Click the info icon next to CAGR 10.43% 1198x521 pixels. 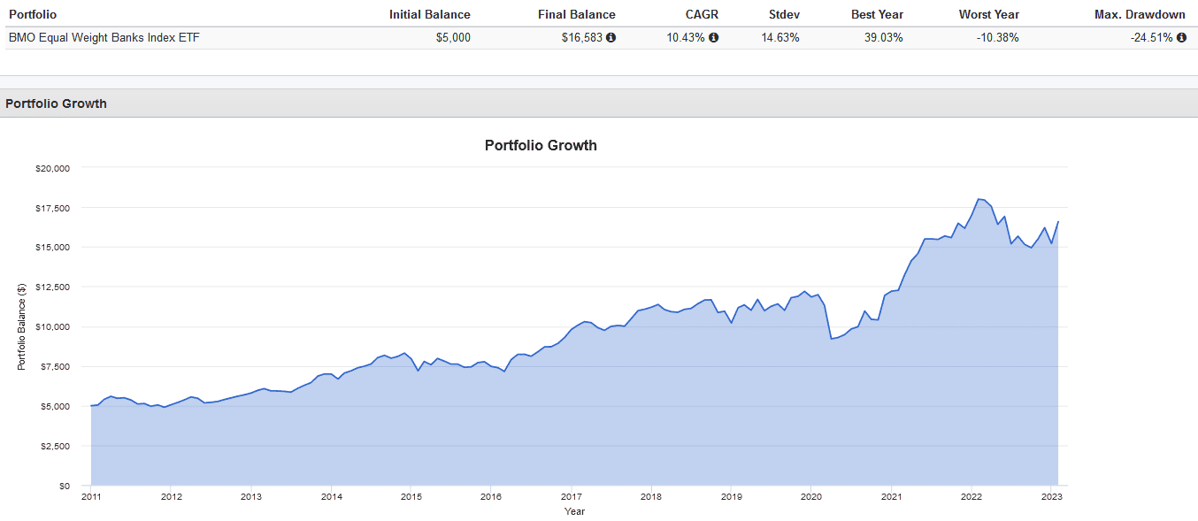point(713,38)
